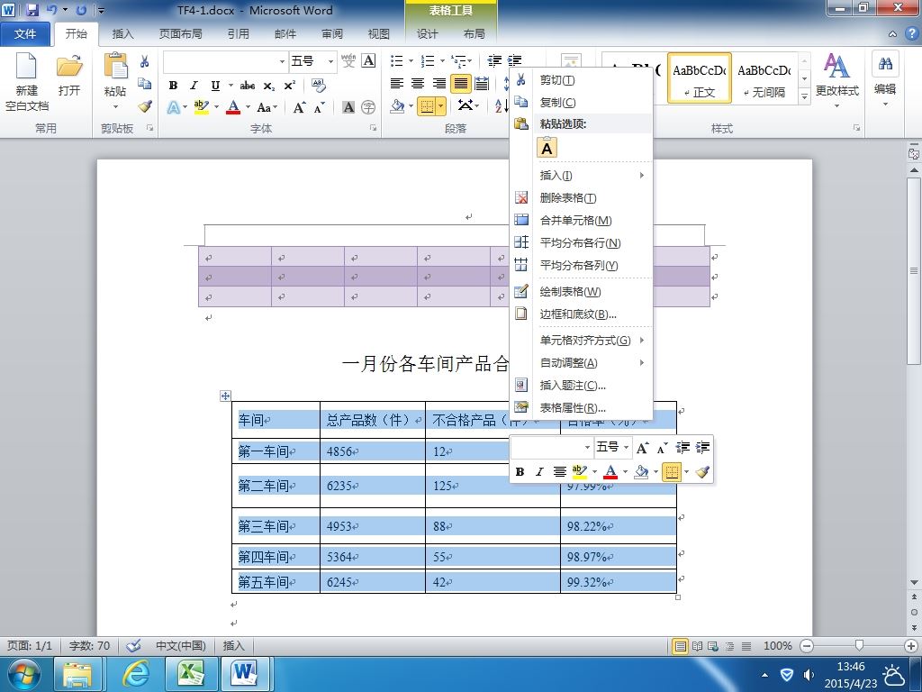922x692 pixels.
Task: Toggle left alignment in the paragraph group
Action: click(x=397, y=84)
